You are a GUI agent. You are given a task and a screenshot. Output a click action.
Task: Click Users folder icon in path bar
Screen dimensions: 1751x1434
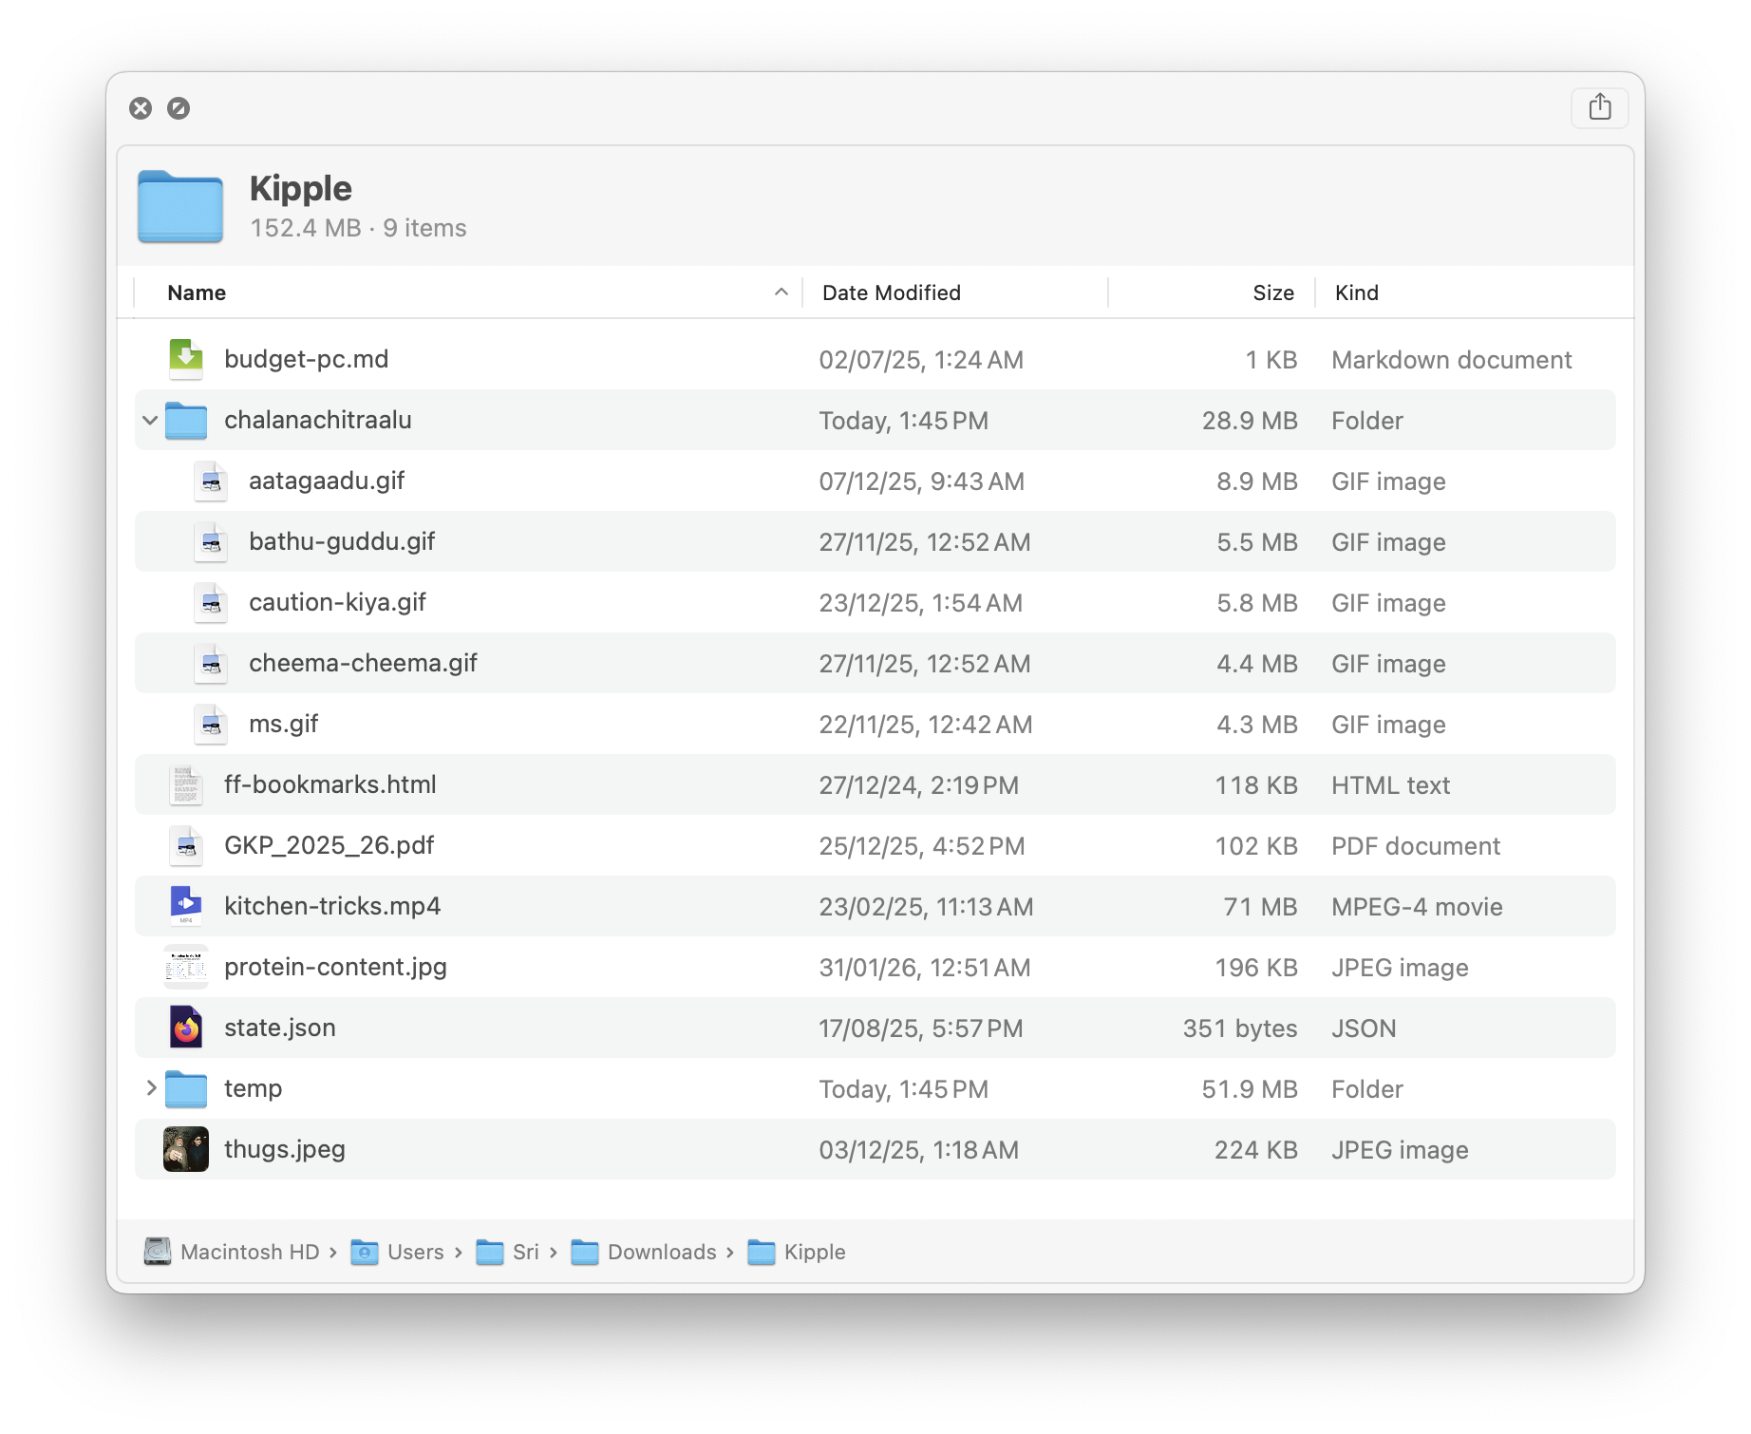tap(365, 1253)
